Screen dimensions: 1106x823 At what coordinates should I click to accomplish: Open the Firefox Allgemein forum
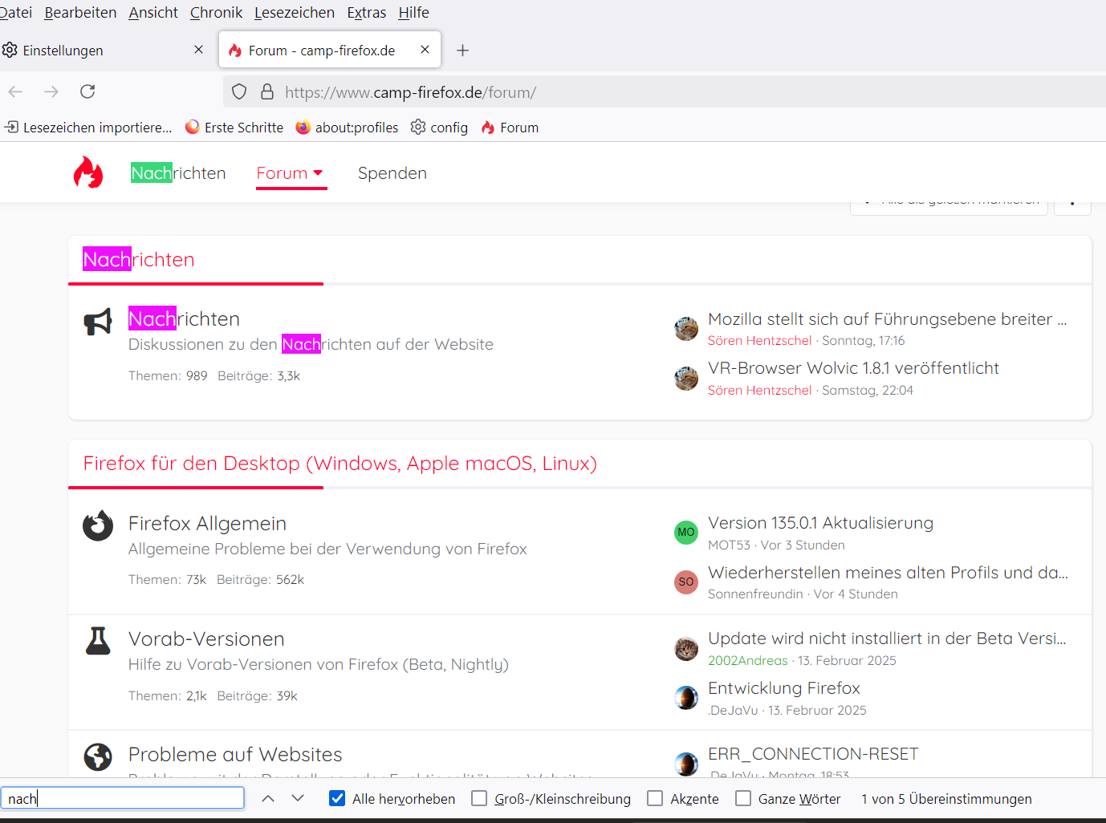tap(207, 524)
